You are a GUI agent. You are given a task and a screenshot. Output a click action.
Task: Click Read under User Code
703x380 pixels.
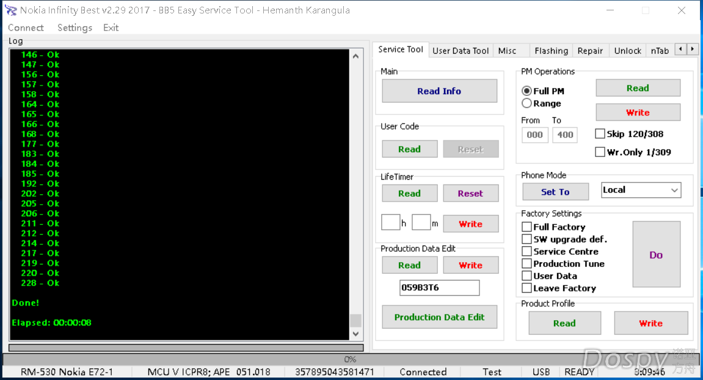[409, 149]
